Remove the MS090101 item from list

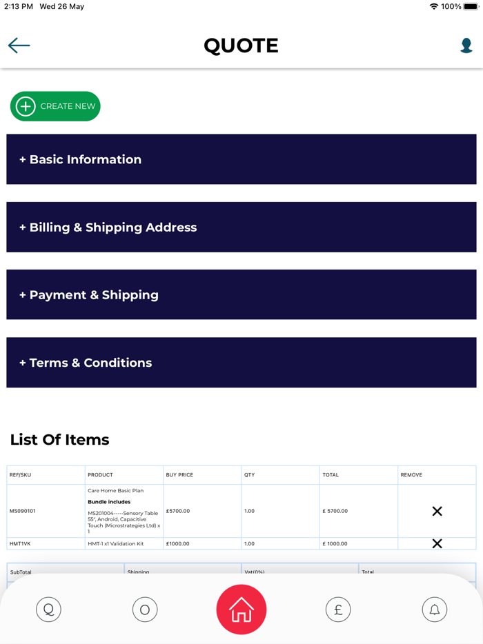pyautogui.click(x=437, y=511)
